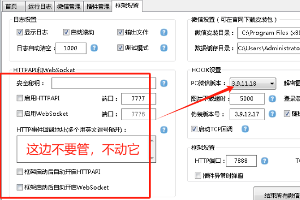Screen dimensions: 300x200
Task: Enable 启用HTTPAPI checkbox
Action: pos(20,98)
